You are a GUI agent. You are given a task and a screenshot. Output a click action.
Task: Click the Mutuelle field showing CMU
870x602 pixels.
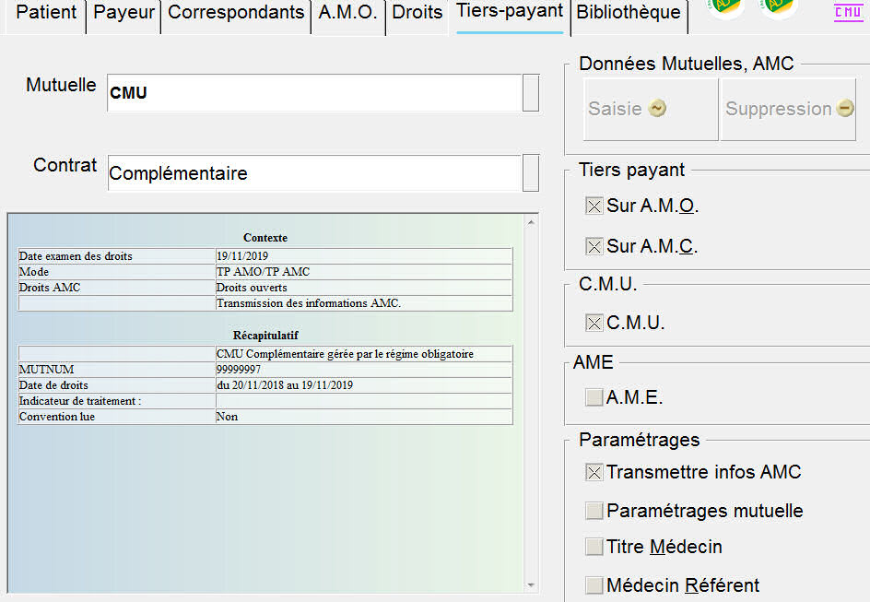pyautogui.click(x=313, y=93)
